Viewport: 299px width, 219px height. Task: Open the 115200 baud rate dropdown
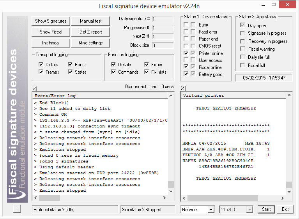249,210
